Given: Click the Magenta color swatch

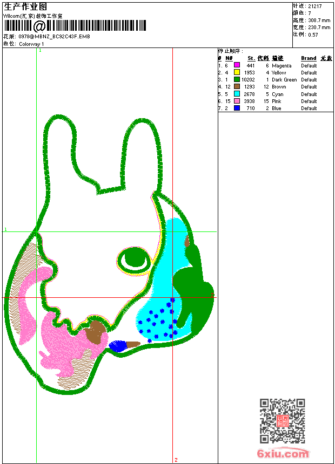Looking at the screenshot, I should click(237, 65).
